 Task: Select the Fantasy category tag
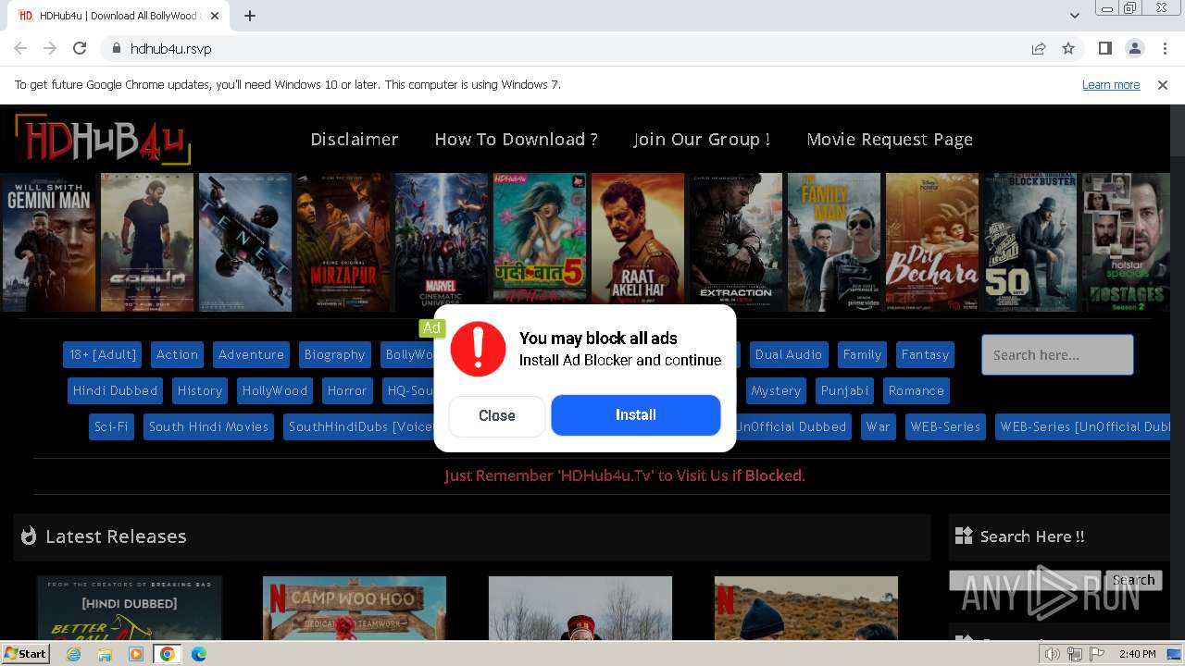click(x=925, y=354)
